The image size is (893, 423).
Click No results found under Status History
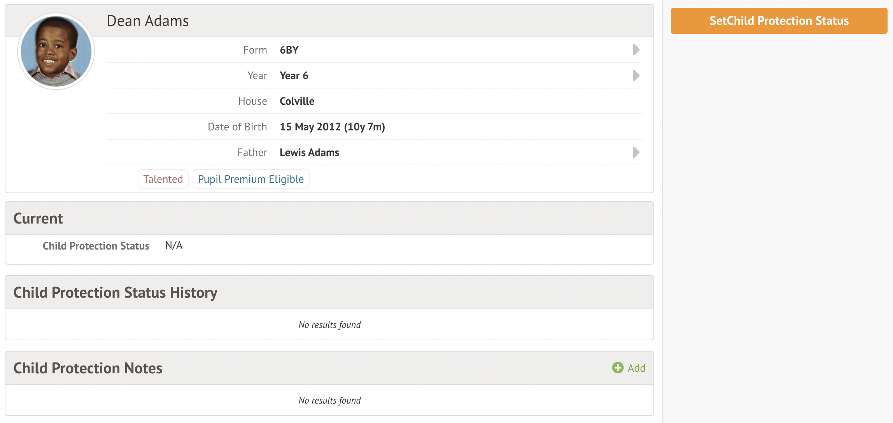(329, 325)
